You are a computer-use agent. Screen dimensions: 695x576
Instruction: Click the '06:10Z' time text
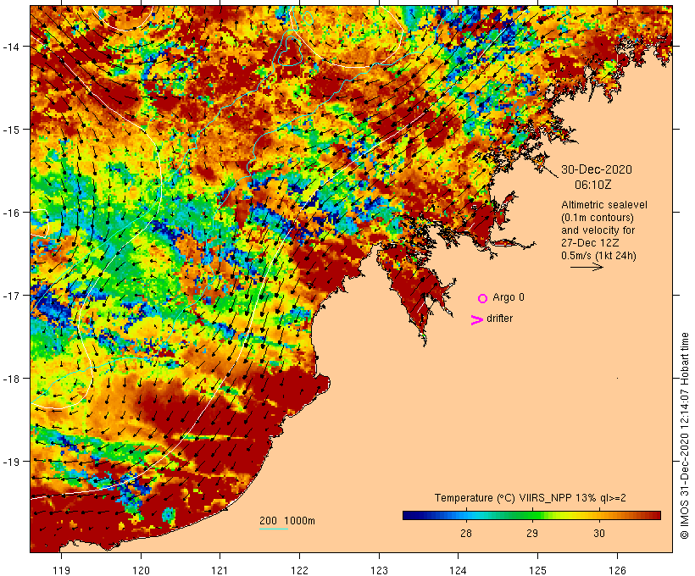click(593, 185)
